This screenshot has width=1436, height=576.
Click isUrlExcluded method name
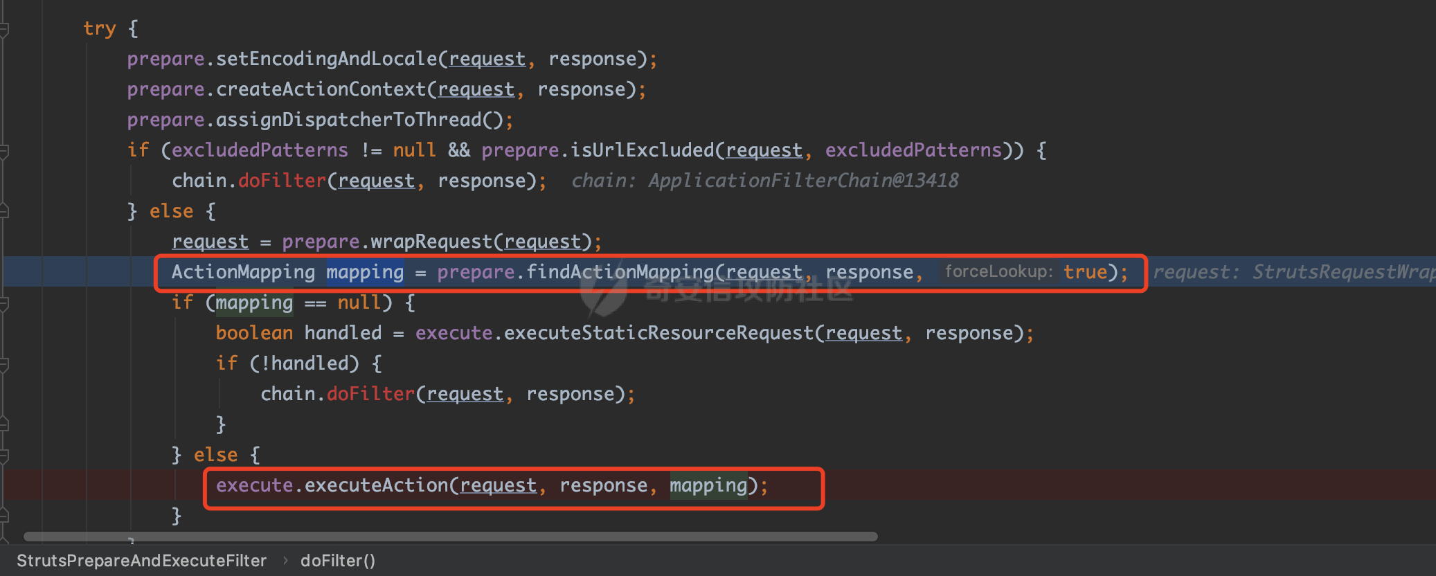point(642,150)
